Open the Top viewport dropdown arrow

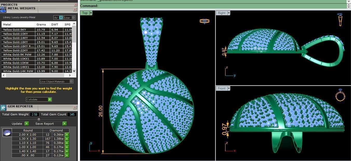91,13
